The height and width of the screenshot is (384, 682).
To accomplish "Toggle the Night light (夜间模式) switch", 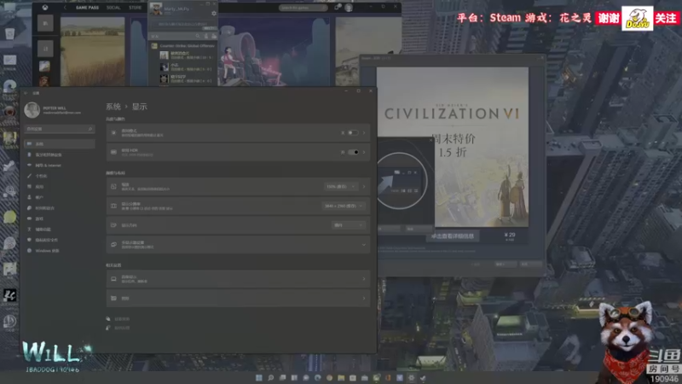I will click(x=353, y=133).
